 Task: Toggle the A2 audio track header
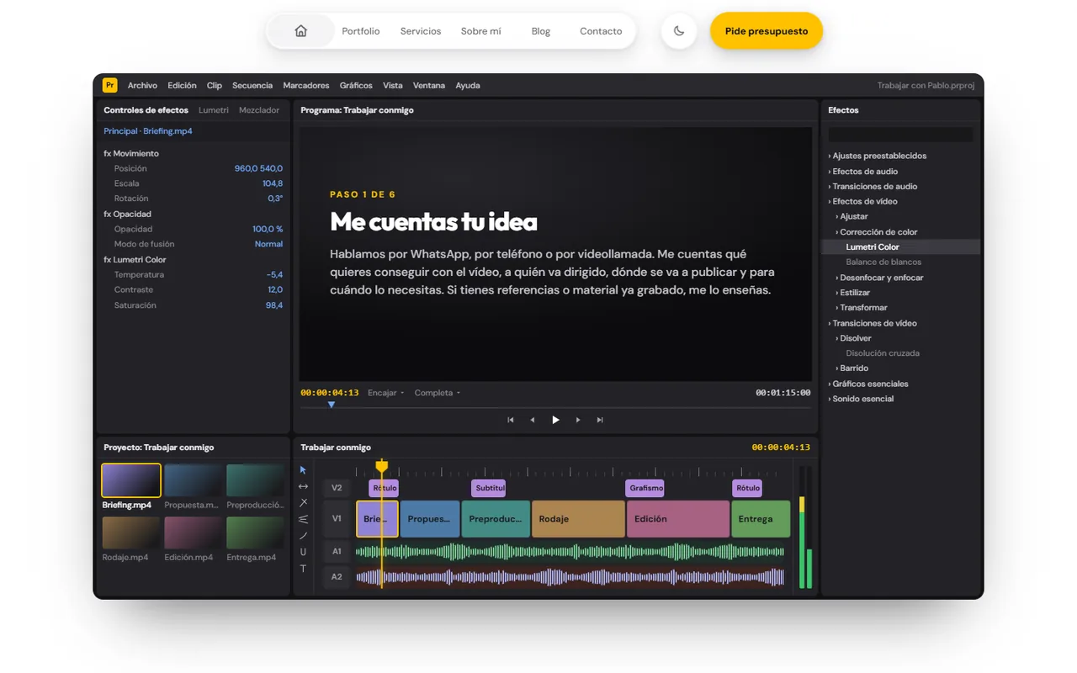coord(337,577)
